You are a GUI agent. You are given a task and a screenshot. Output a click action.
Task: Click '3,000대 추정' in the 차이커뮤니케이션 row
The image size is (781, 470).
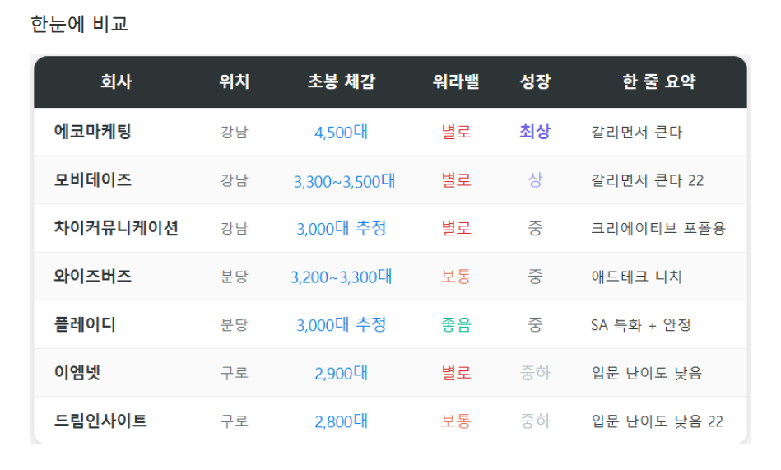point(342,228)
